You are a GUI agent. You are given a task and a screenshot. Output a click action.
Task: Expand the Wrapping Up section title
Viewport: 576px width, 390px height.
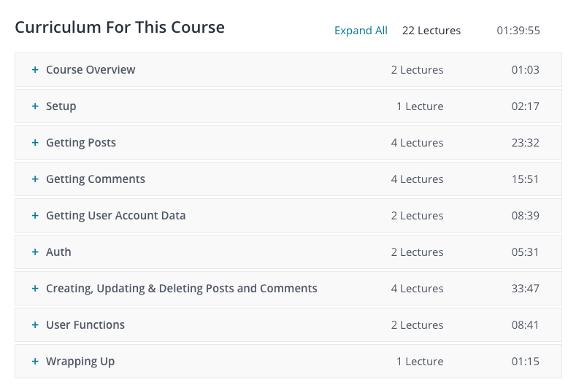pyautogui.click(x=80, y=362)
